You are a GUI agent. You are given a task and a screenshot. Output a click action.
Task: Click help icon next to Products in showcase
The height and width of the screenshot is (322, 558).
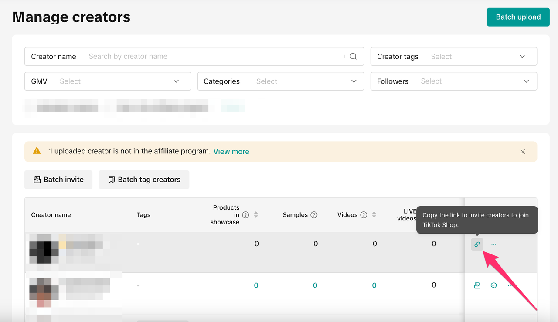245,215
